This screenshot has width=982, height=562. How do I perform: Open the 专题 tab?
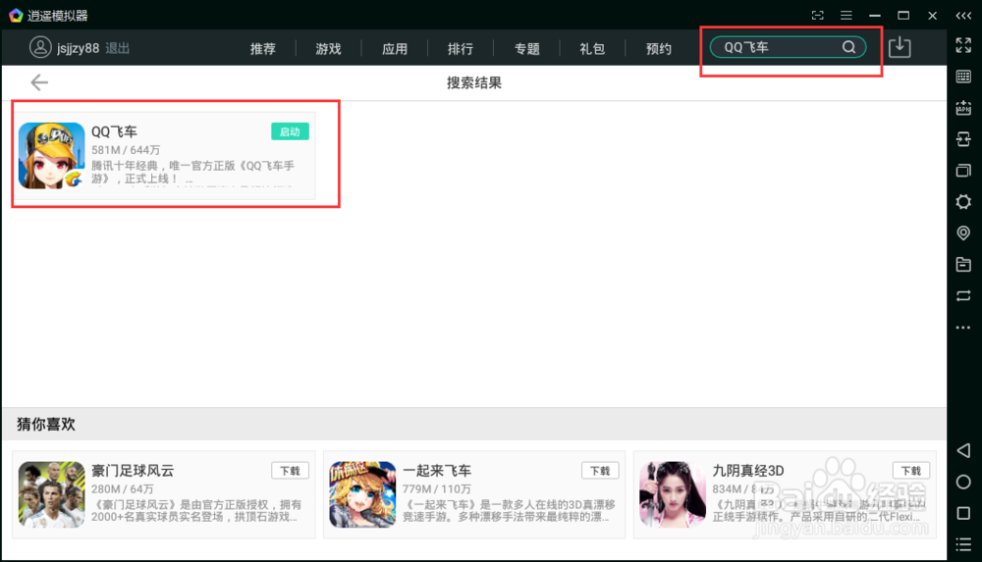526,48
